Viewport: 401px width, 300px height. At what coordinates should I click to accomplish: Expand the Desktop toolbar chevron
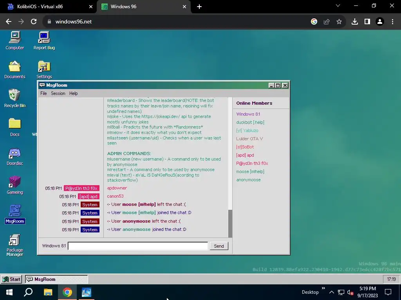pyautogui.click(x=323, y=288)
